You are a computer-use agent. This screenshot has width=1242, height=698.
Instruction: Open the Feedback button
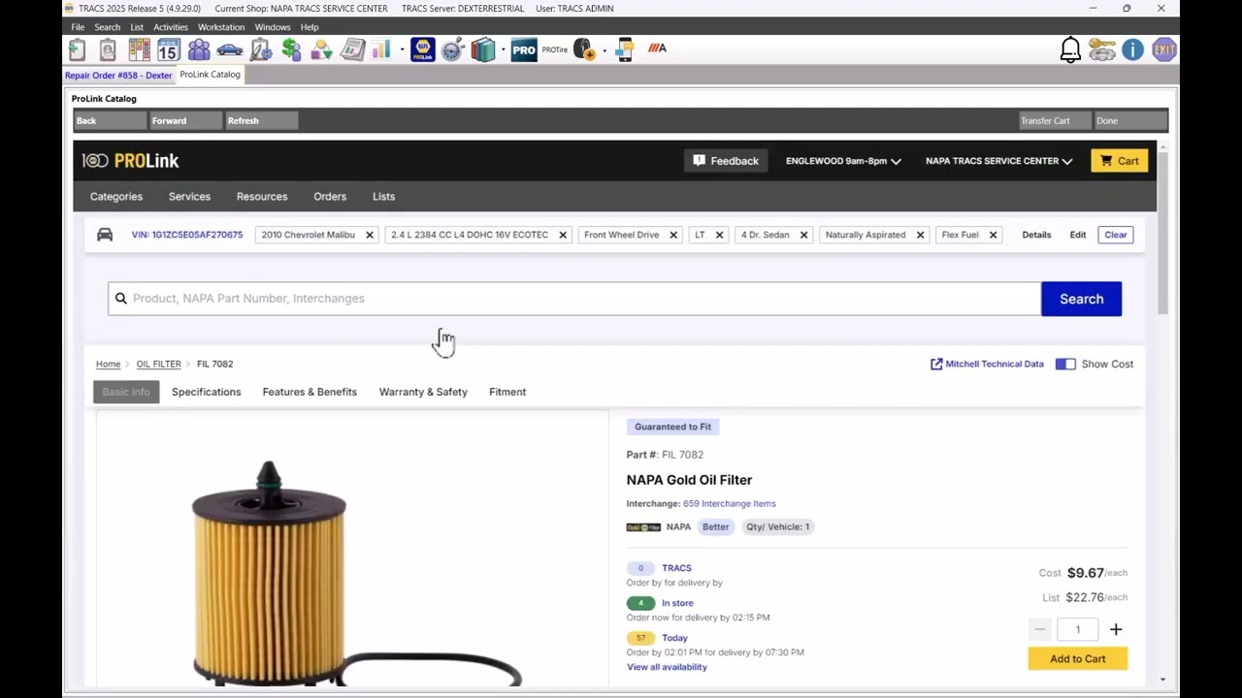pyautogui.click(x=726, y=161)
